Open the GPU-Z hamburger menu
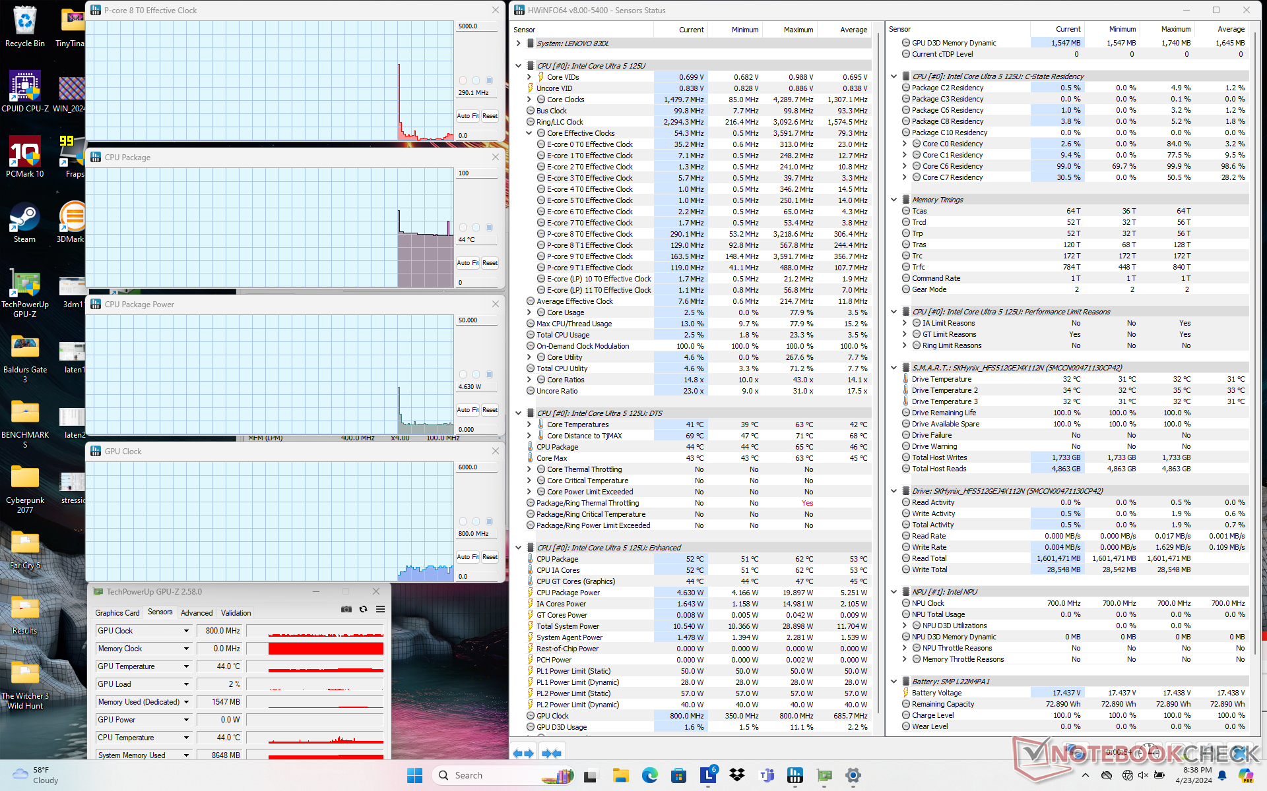1267x791 pixels. pyautogui.click(x=380, y=609)
